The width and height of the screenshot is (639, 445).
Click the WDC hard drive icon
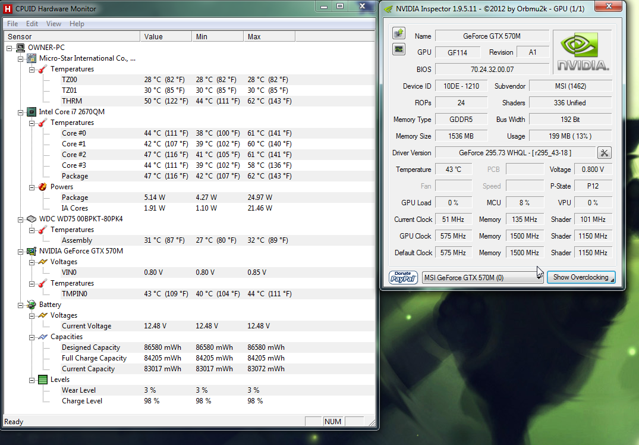point(32,219)
